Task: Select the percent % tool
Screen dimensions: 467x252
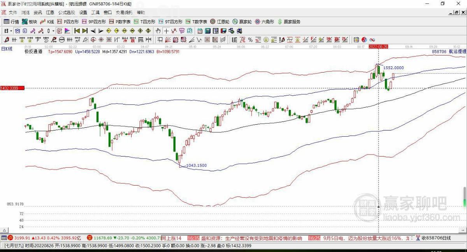Action: pos(250,40)
